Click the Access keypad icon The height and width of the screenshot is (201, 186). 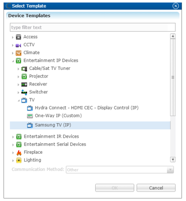point(19,37)
